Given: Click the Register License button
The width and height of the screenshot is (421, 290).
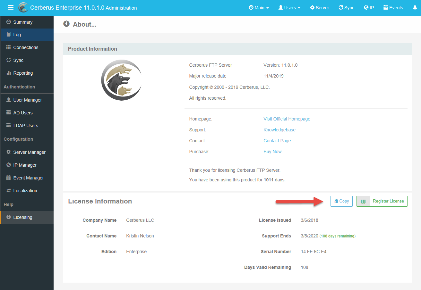Looking at the screenshot, I should point(382,201).
